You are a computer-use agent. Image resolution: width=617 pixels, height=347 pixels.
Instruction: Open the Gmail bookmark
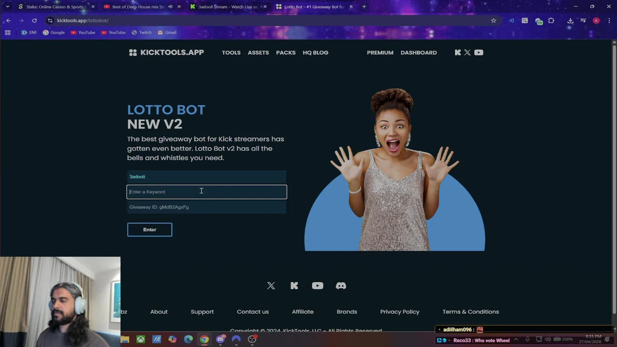point(167,32)
